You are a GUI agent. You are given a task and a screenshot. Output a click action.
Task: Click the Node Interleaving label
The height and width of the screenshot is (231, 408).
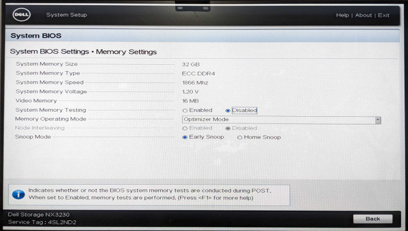[x=40, y=127]
